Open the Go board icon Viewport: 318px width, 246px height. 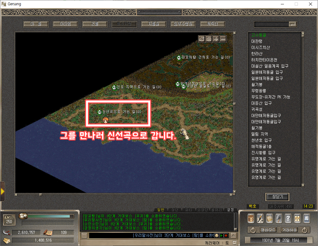(x=270, y=218)
